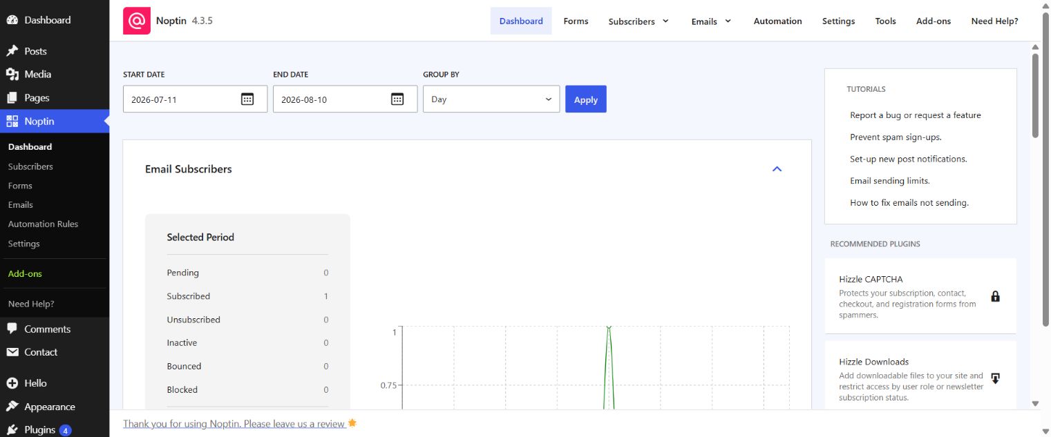Click the Appearance brush icon
Viewport: 1051px width, 437px height.
[x=12, y=407]
